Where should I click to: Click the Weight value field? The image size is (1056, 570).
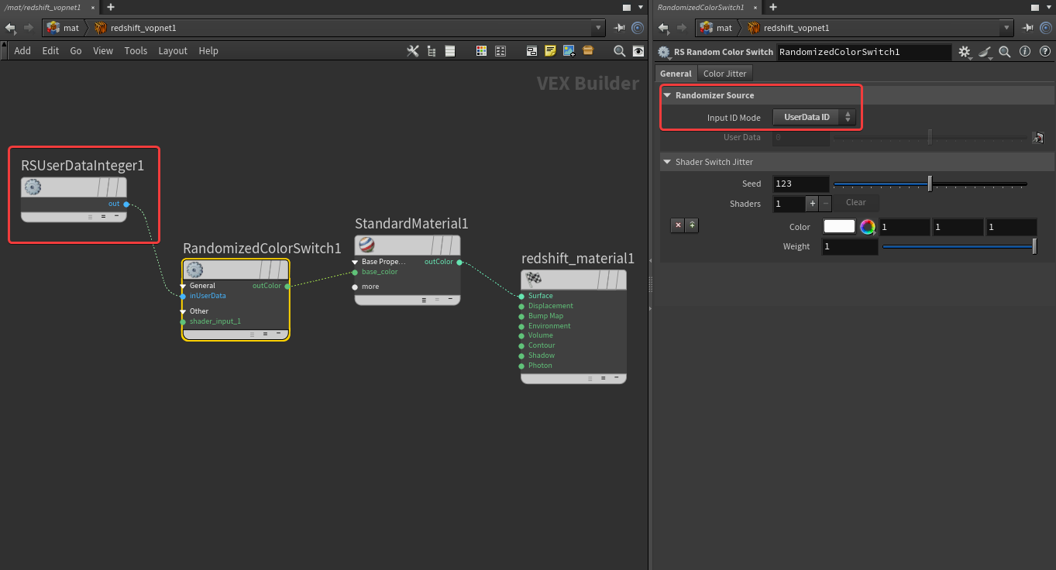[850, 246]
